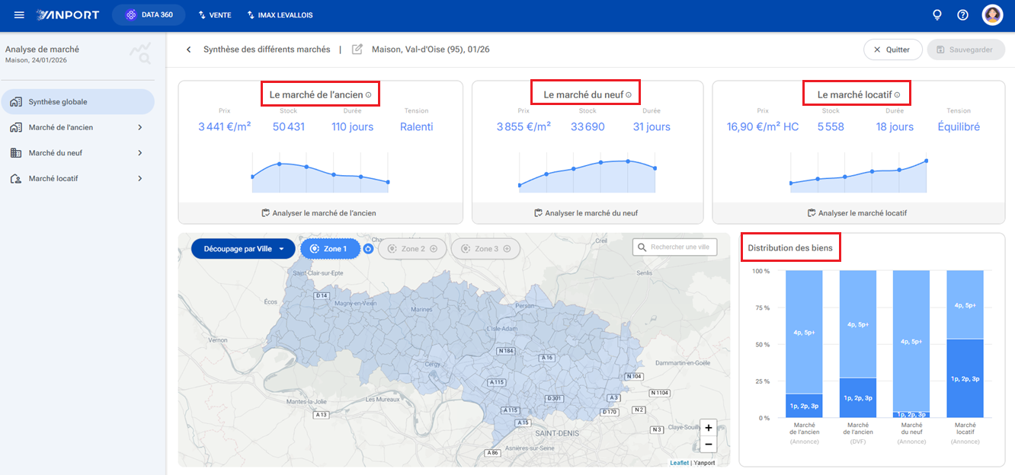Expand Marché locatif sidebar chevron
Image resolution: width=1015 pixels, height=475 pixels.
(x=140, y=179)
